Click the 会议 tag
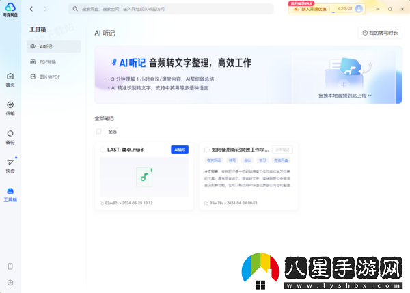Image resolution: width=410 pixels, height=293 pixels. (x=247, y=161)
